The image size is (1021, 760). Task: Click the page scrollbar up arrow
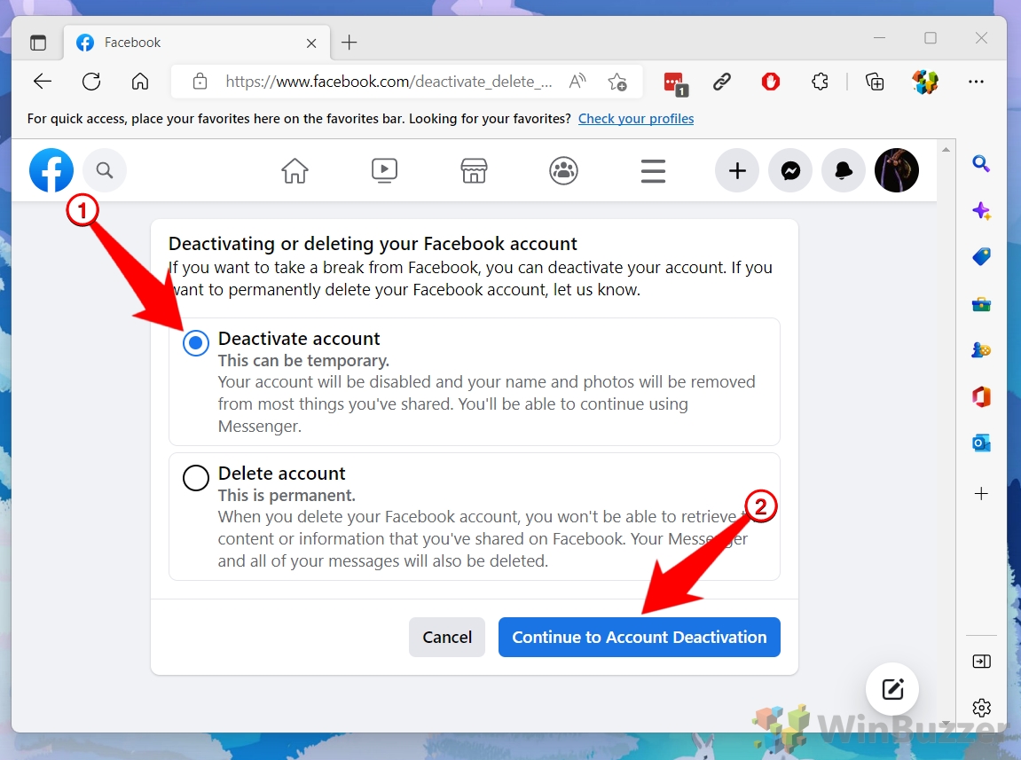[x=946, y=150]
